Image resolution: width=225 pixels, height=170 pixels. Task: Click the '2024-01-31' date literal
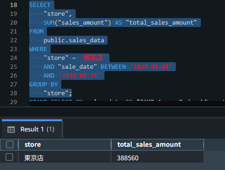(79, 76)
